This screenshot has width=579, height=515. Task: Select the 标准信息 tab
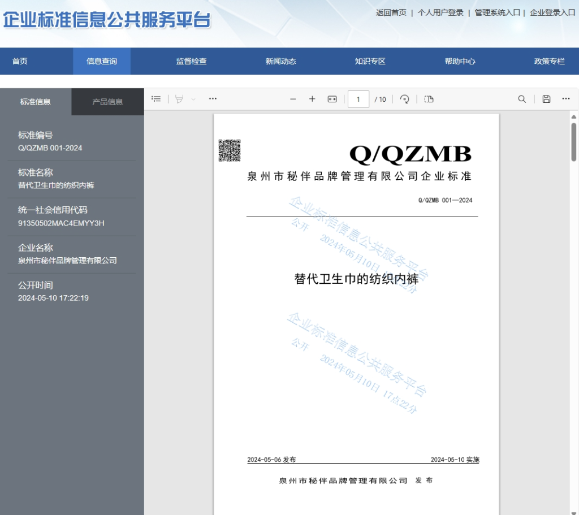(x=35, y=102)
